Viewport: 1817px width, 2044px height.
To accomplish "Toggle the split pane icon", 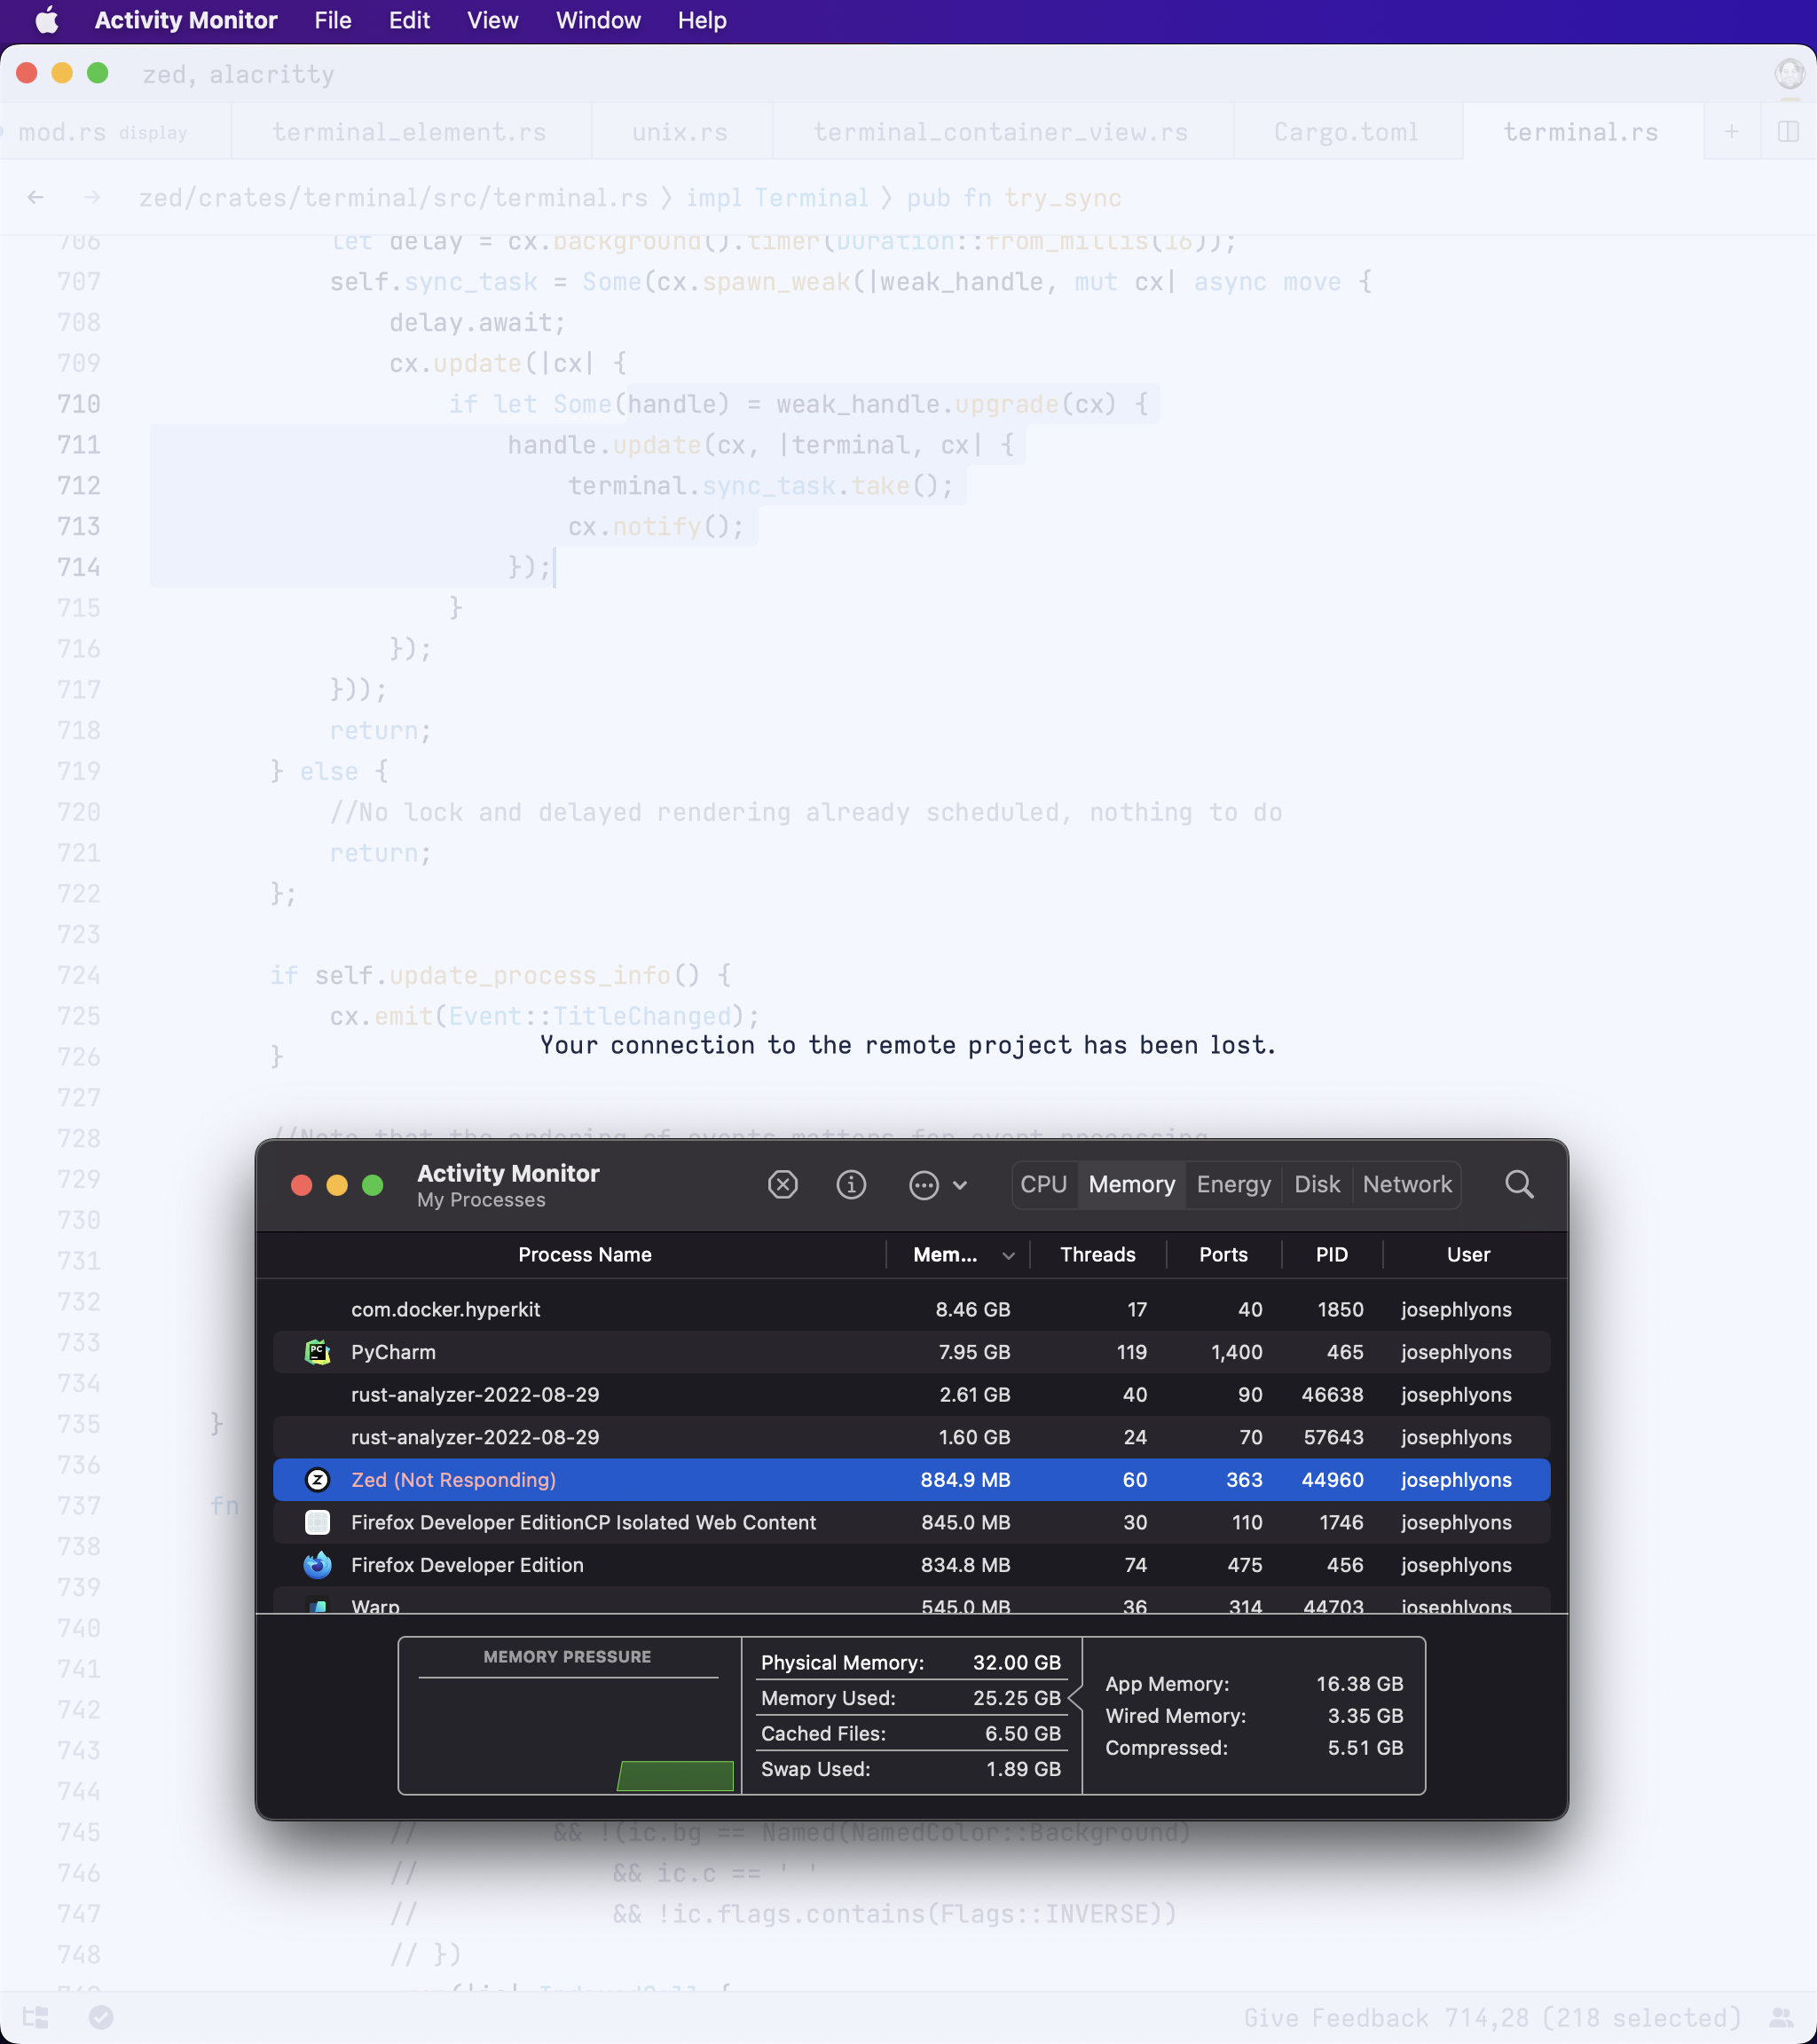I will click(1788, 132).
